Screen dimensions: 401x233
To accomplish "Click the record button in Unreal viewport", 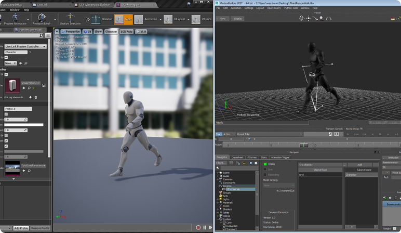I will pos(198,227).
